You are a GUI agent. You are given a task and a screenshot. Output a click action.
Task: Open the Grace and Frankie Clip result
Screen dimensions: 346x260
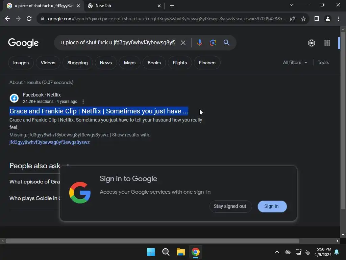[99, 111]
